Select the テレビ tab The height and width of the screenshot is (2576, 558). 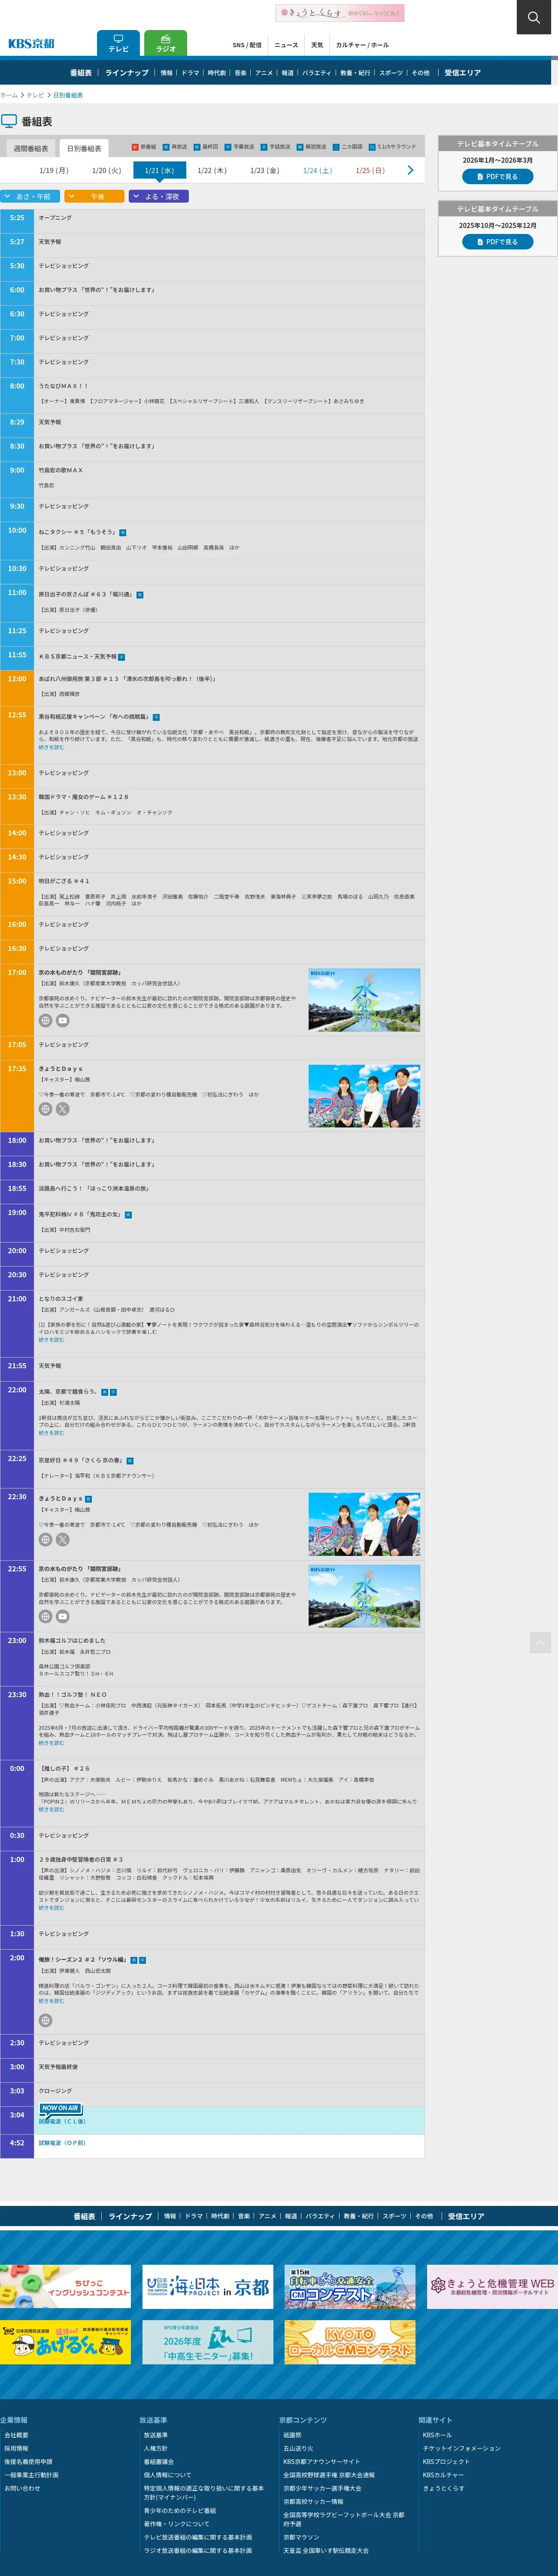118,43
